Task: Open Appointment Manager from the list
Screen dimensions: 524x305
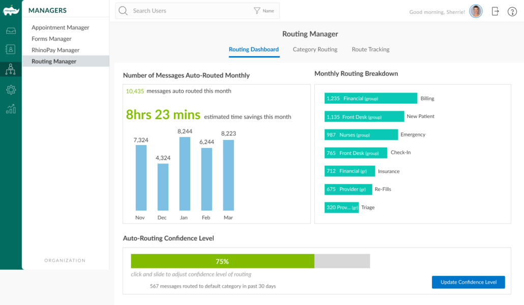Action: [60, 27]
